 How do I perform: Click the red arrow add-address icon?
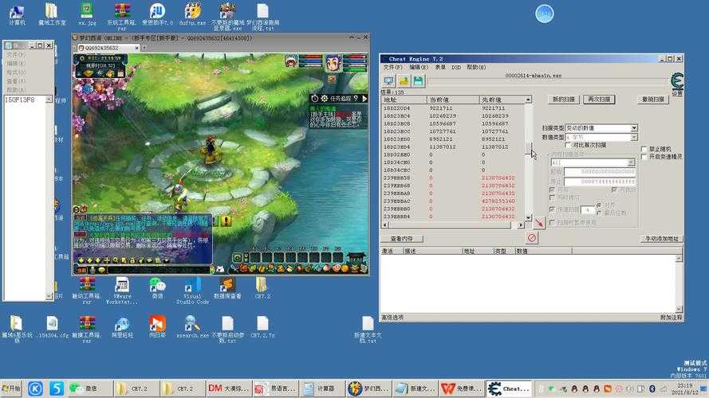pyautogui.click(x=539, y=223)
